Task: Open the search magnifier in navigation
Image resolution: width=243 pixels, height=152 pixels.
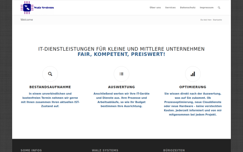Action: tap(219, 8)
